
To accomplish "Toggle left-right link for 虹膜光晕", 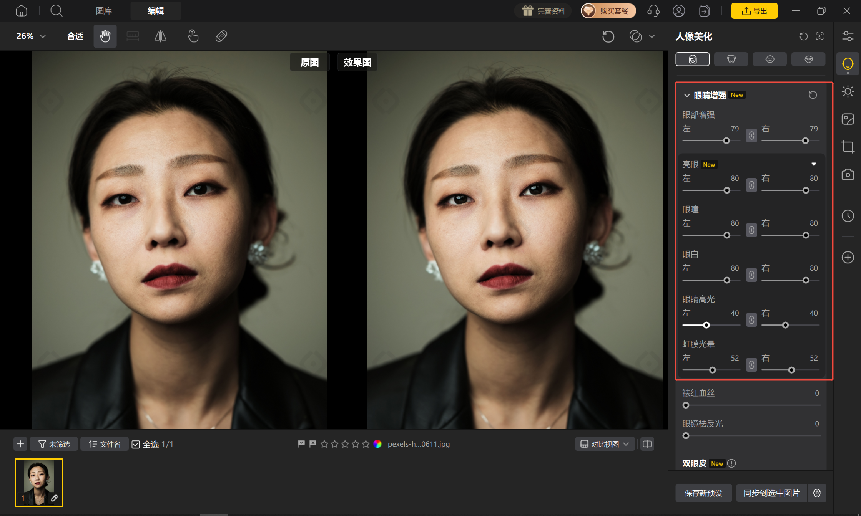I will (751, 365).
